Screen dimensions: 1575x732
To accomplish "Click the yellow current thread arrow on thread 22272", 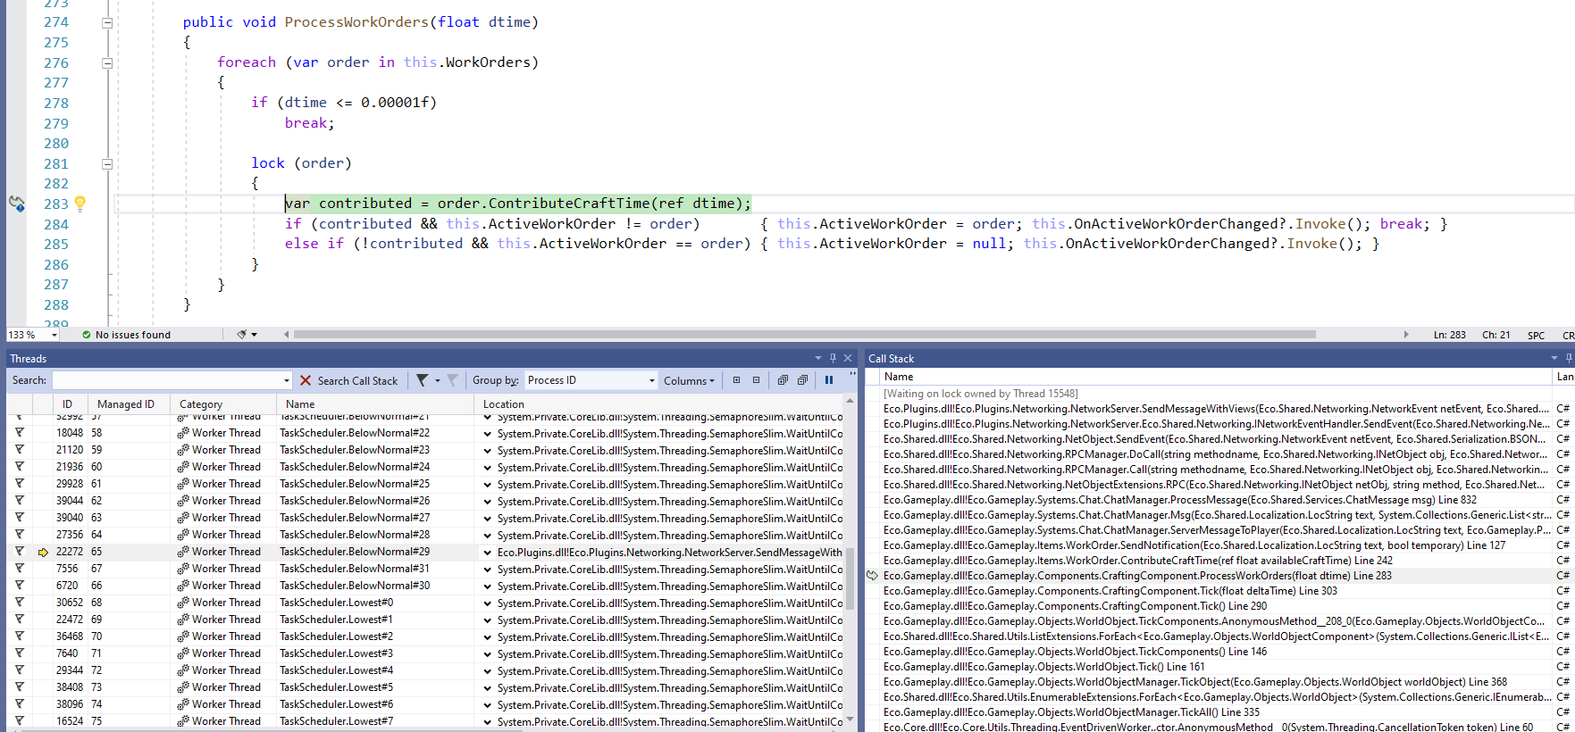I will tap(43, 553).
